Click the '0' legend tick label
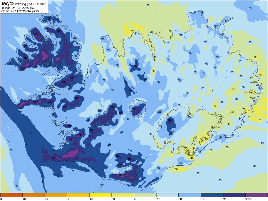268x201 pixels. [x=1, y=199]
